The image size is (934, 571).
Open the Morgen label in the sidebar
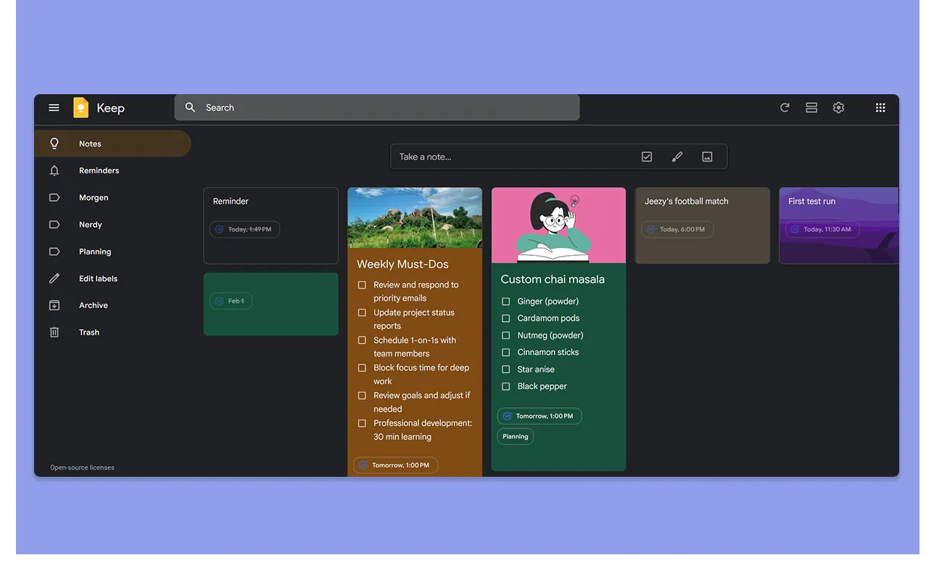click(x=94, y=197)
